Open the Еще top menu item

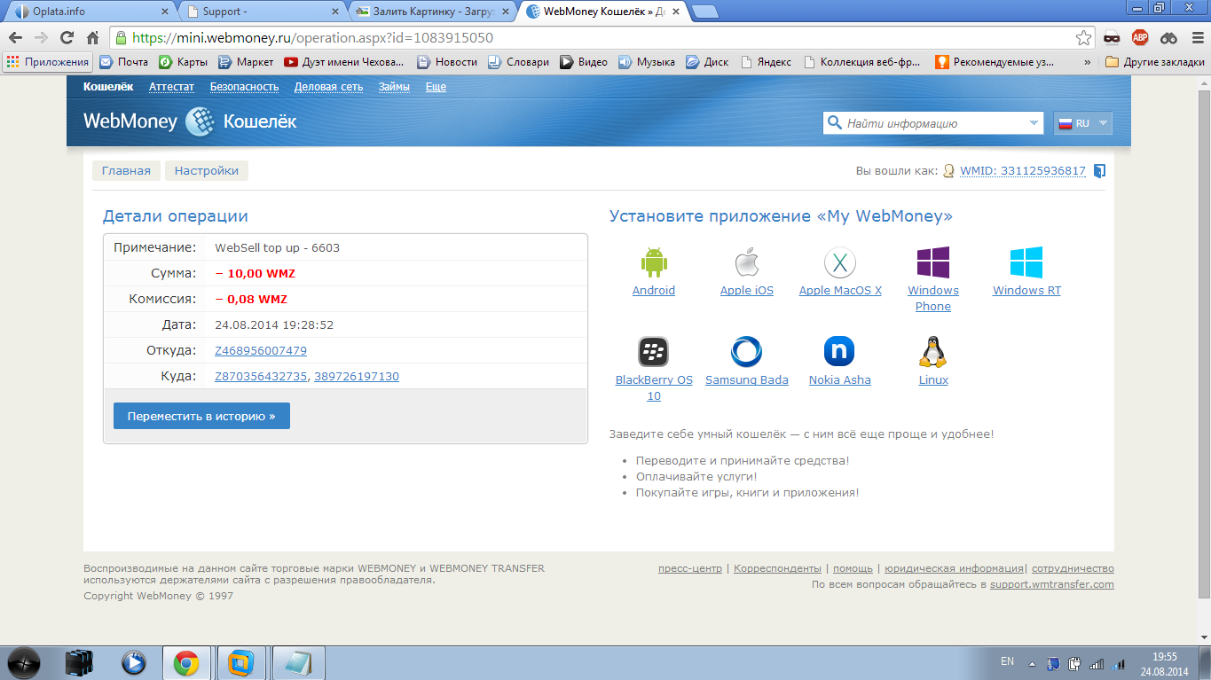coord(436,87)
